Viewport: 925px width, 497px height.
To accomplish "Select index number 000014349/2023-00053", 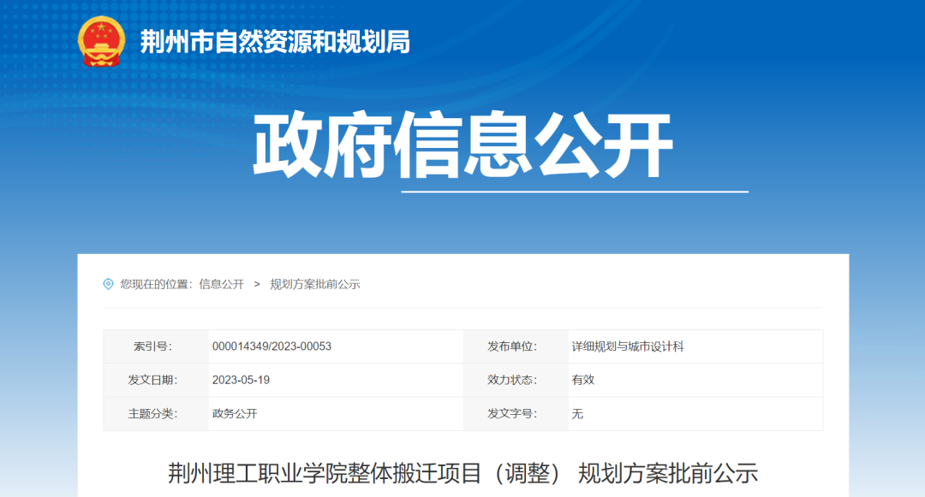I will click(x=272, y=346).
